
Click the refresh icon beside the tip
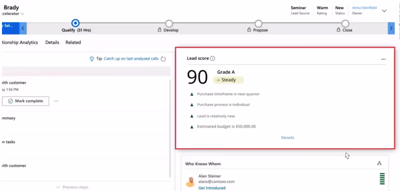point(163,59)
